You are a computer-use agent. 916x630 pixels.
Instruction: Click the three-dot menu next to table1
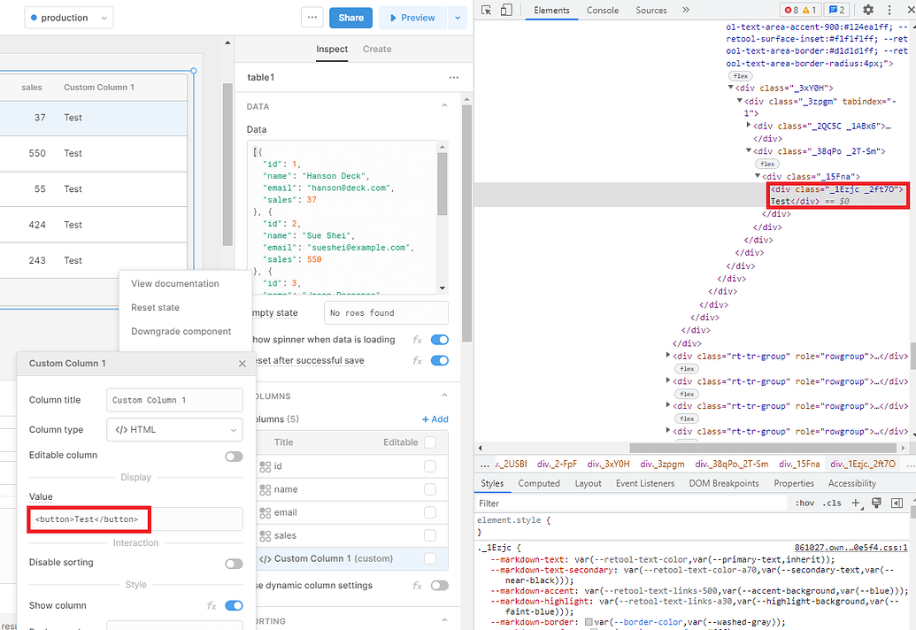click(454, 78)
